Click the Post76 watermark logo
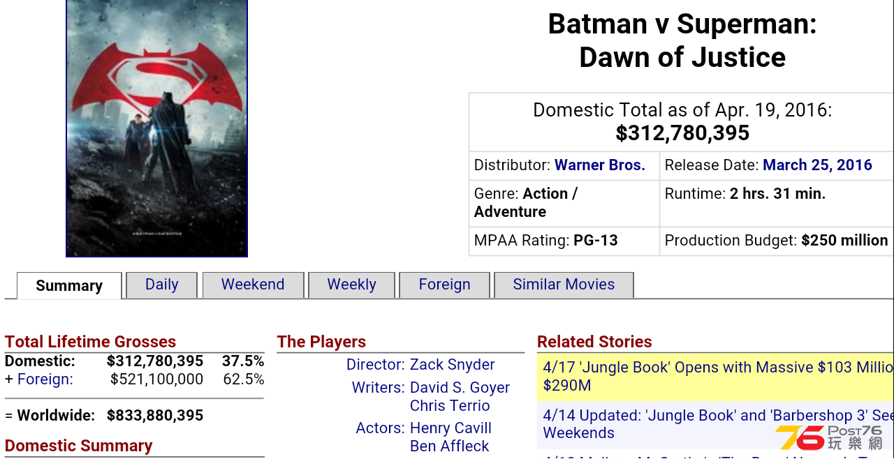 click(x=830, y=437)
